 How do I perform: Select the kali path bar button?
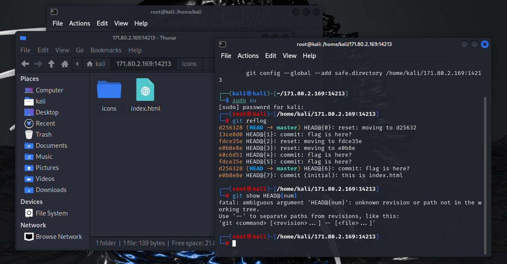click(96, 63)
